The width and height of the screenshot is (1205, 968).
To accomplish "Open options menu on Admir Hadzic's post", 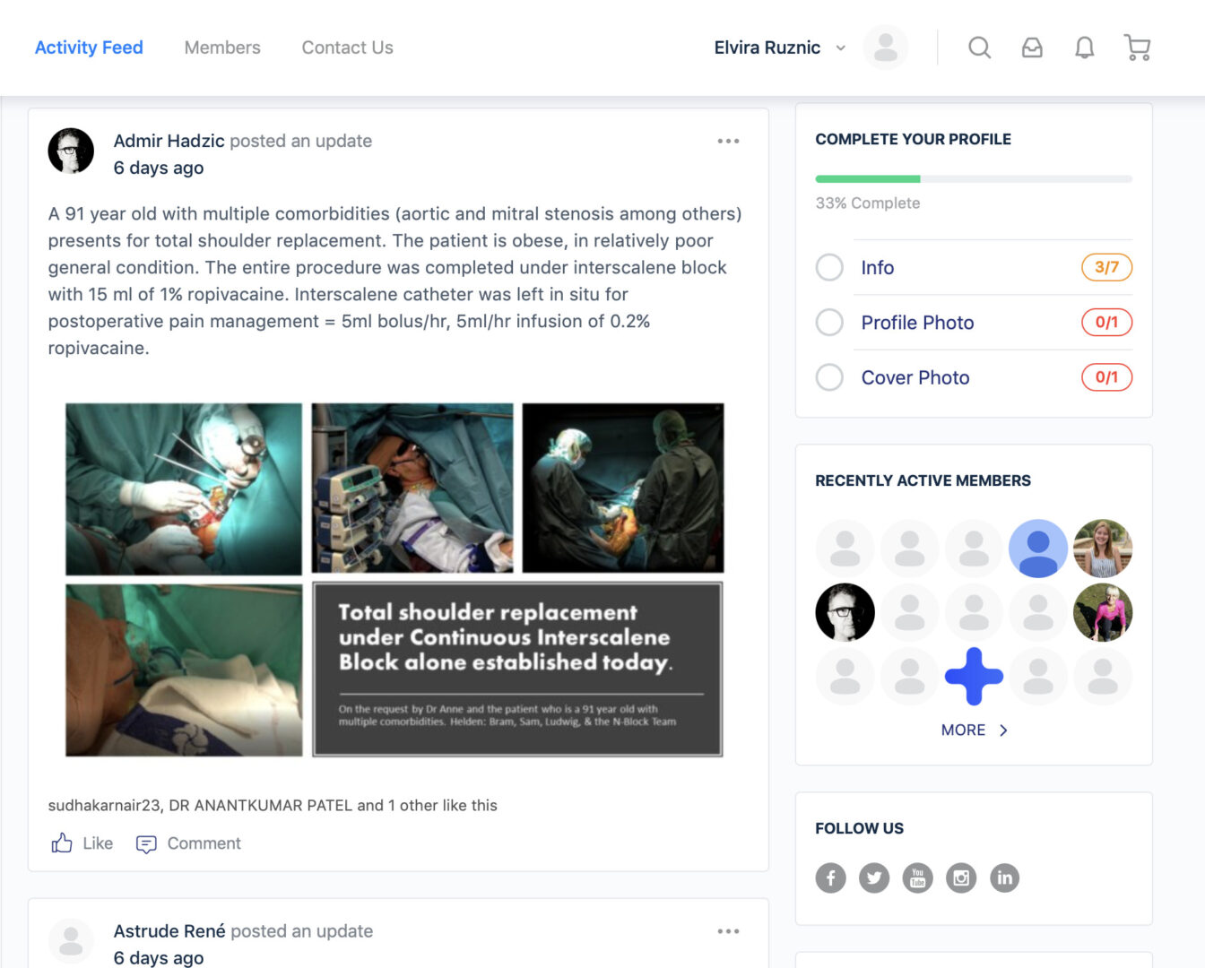I will coord(728,141).
